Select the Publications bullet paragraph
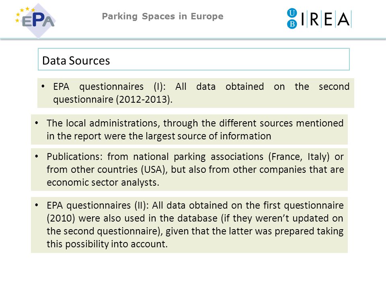The image size is (386, 290). tap(195, 170)
